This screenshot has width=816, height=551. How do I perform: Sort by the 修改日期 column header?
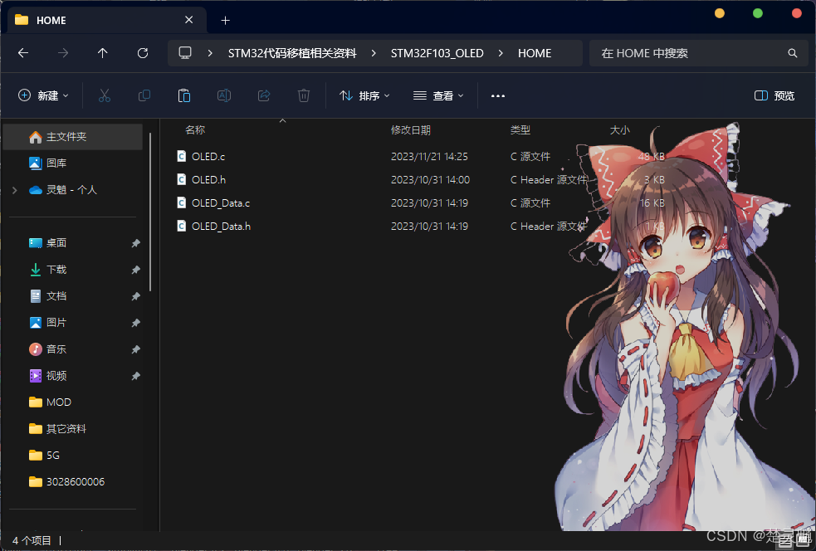click(x=411, y=130)
